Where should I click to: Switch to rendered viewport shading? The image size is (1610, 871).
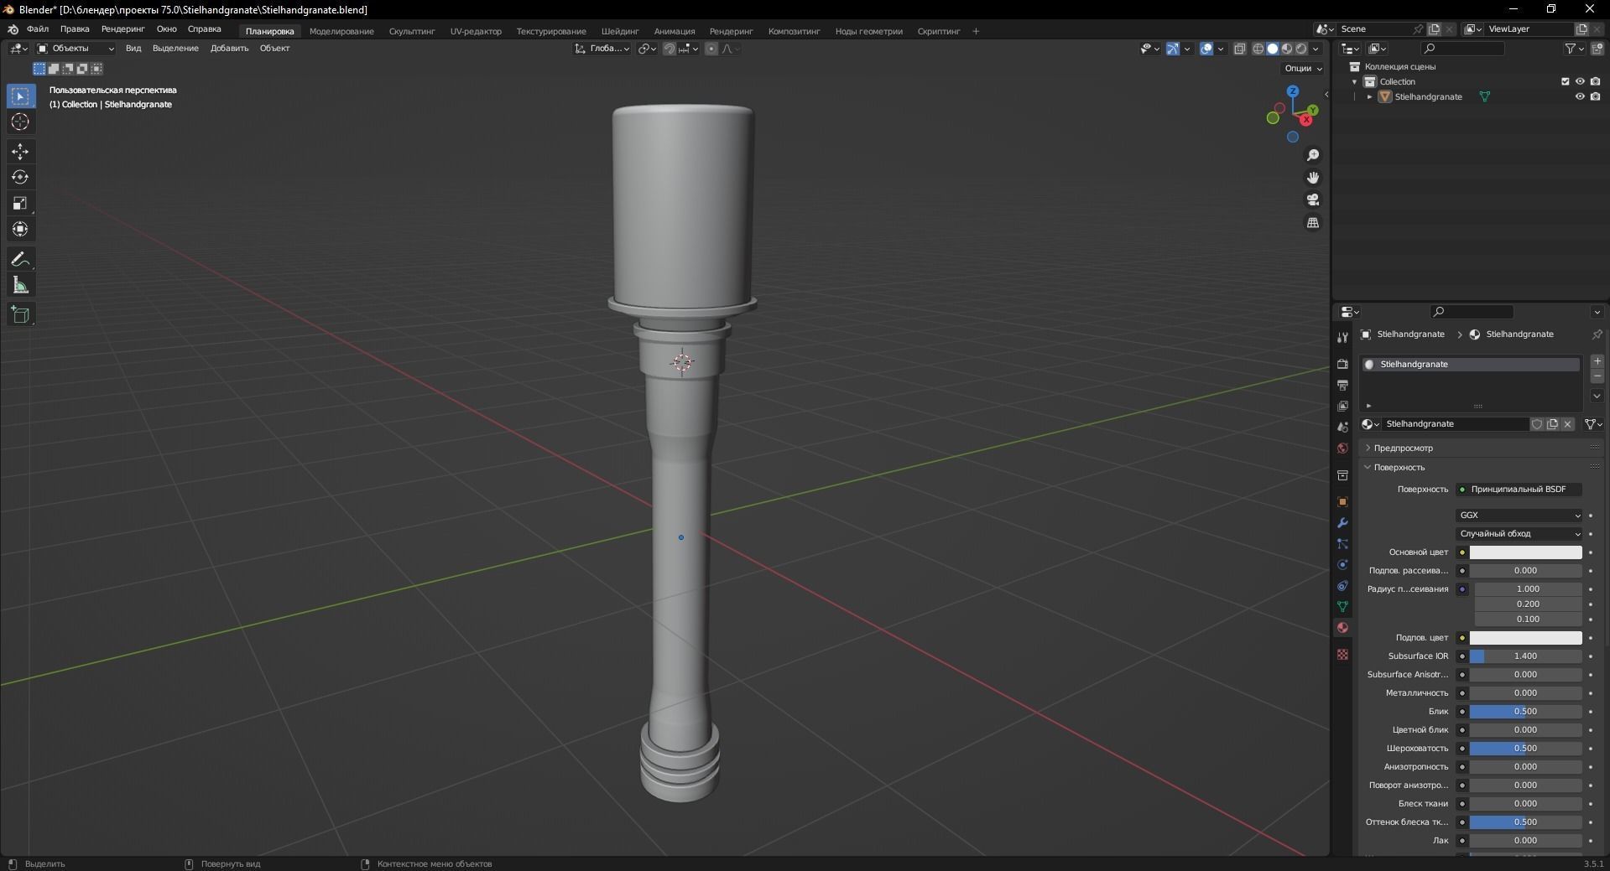(1301, 49)
